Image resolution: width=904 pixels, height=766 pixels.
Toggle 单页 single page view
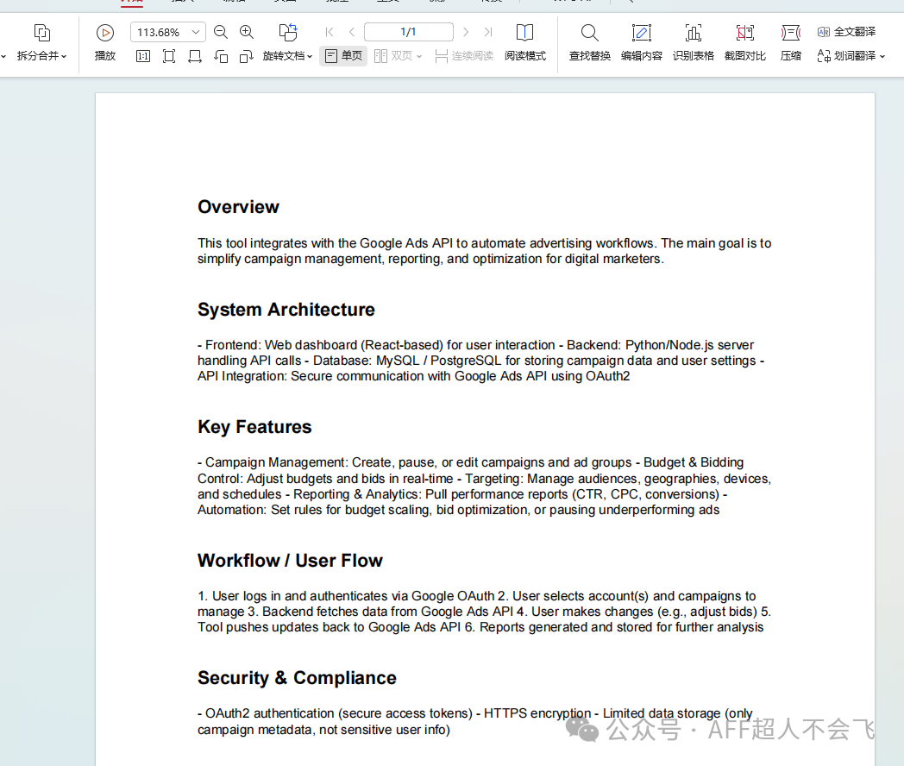point(343,56)
